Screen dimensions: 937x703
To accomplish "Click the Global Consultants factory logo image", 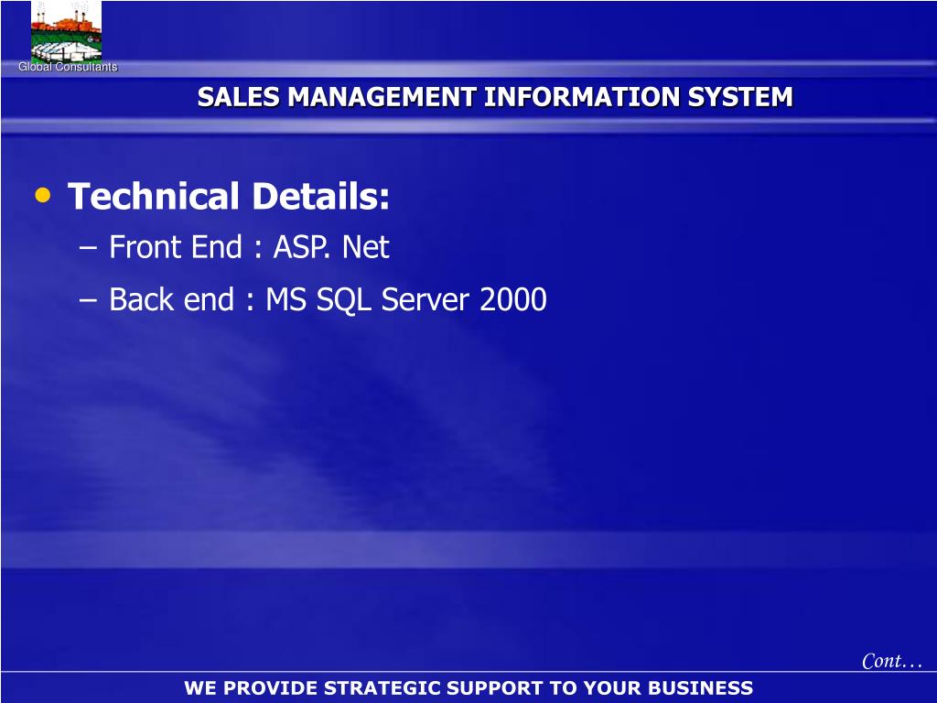I will (x=66, y=31).
